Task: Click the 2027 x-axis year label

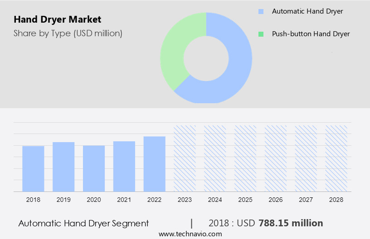Action: pyautogui.click(x=306, y=200)
